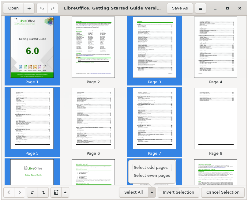Click the Open button

coord(13,8)
